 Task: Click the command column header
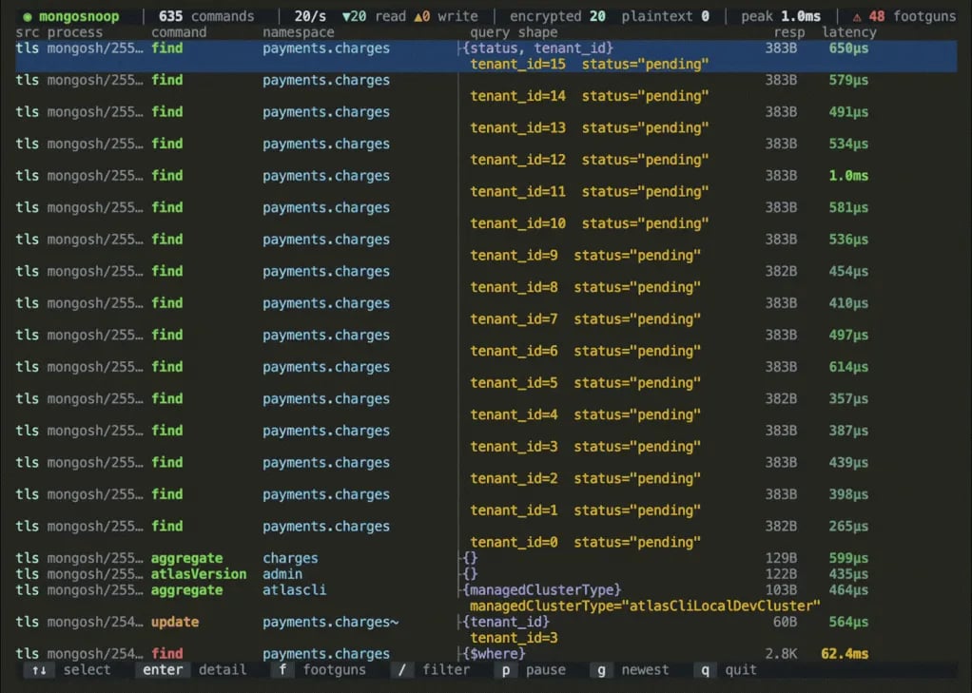click(179, 32)
